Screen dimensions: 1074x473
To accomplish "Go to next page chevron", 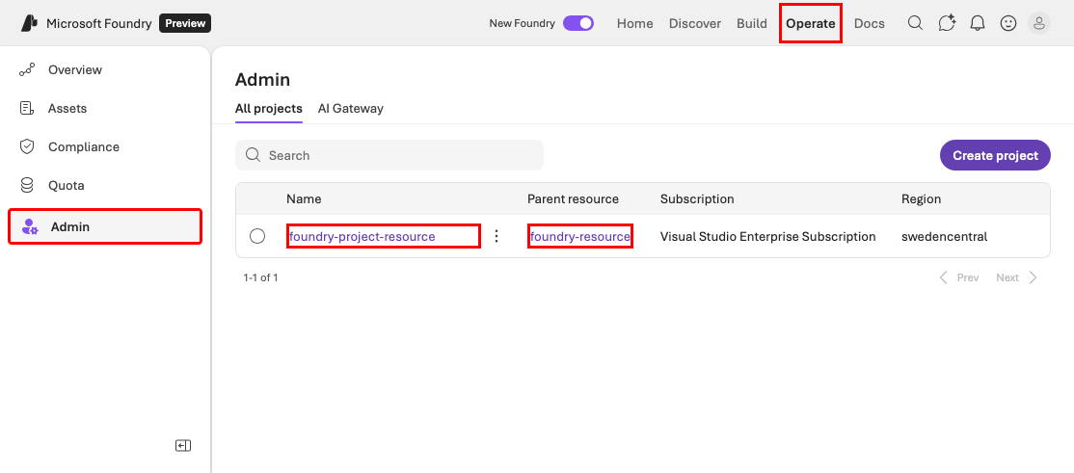I will point(1034,277).
